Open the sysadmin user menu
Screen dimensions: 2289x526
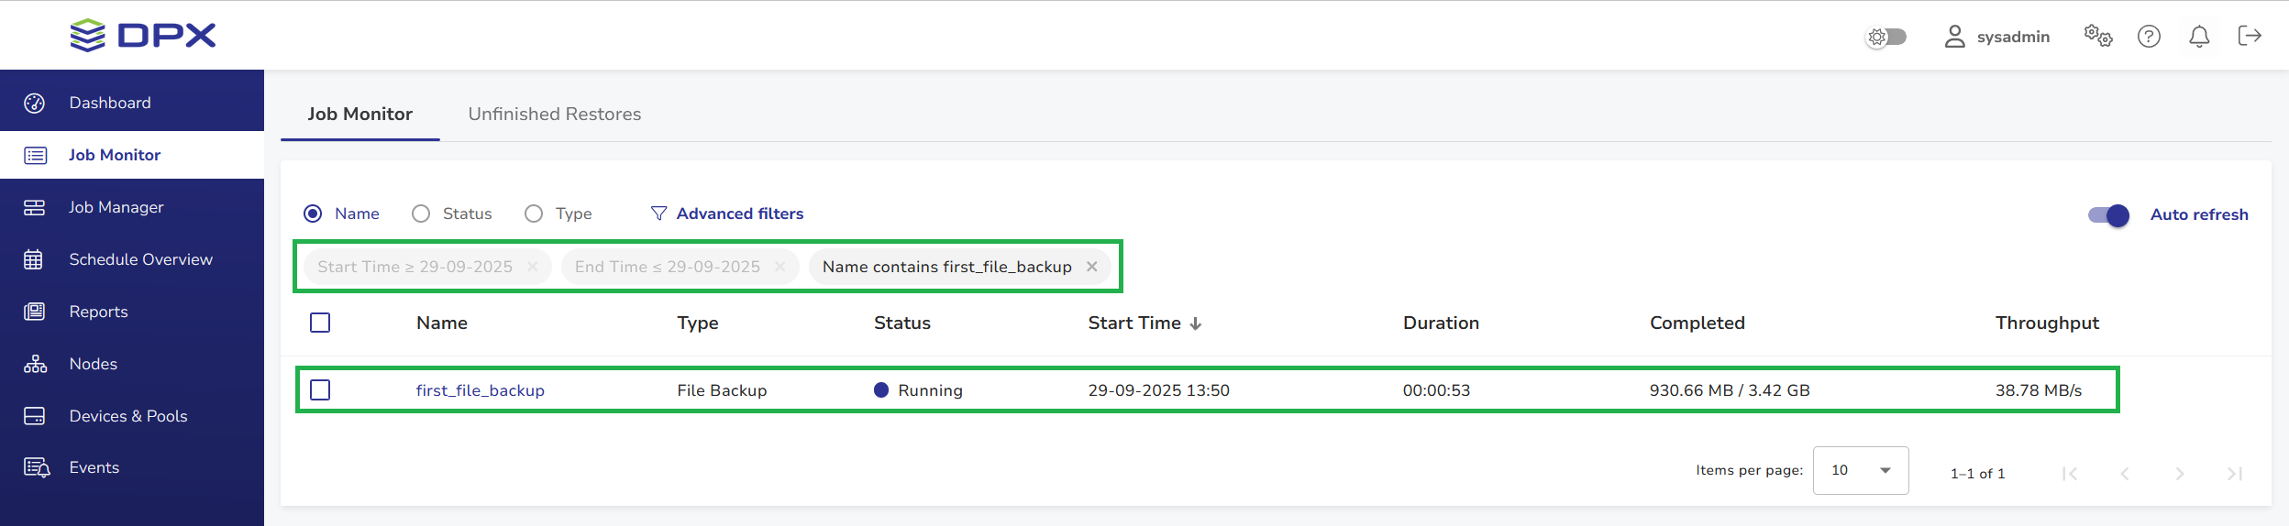1997,37
